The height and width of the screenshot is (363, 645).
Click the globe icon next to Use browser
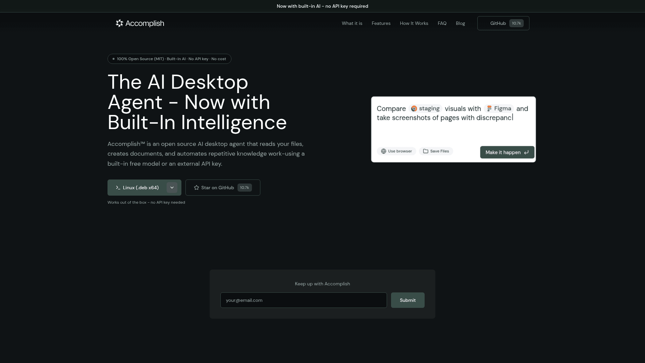(x=384, y=151)
